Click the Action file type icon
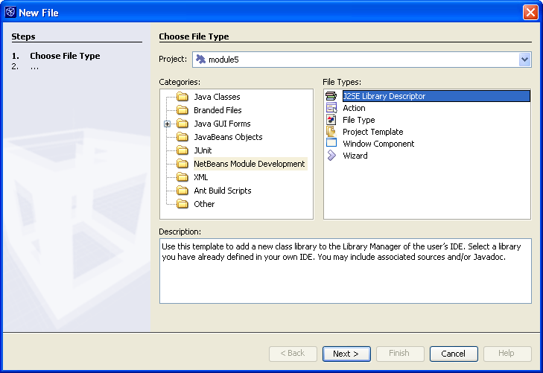 [x=331, y=108]
